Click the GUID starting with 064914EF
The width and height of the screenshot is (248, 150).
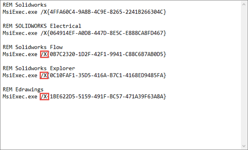[x=107, y=33]
